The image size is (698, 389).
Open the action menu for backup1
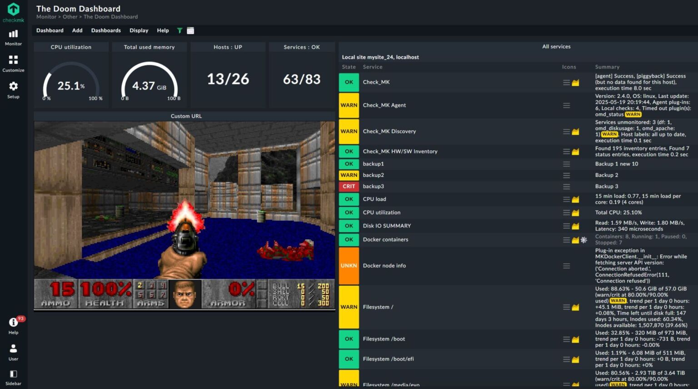coord(567,164)
